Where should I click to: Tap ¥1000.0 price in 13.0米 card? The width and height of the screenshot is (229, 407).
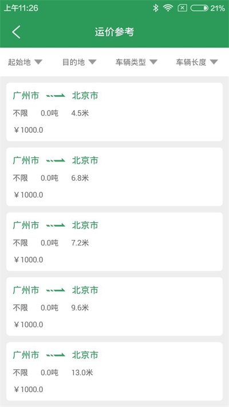[28, 389]
